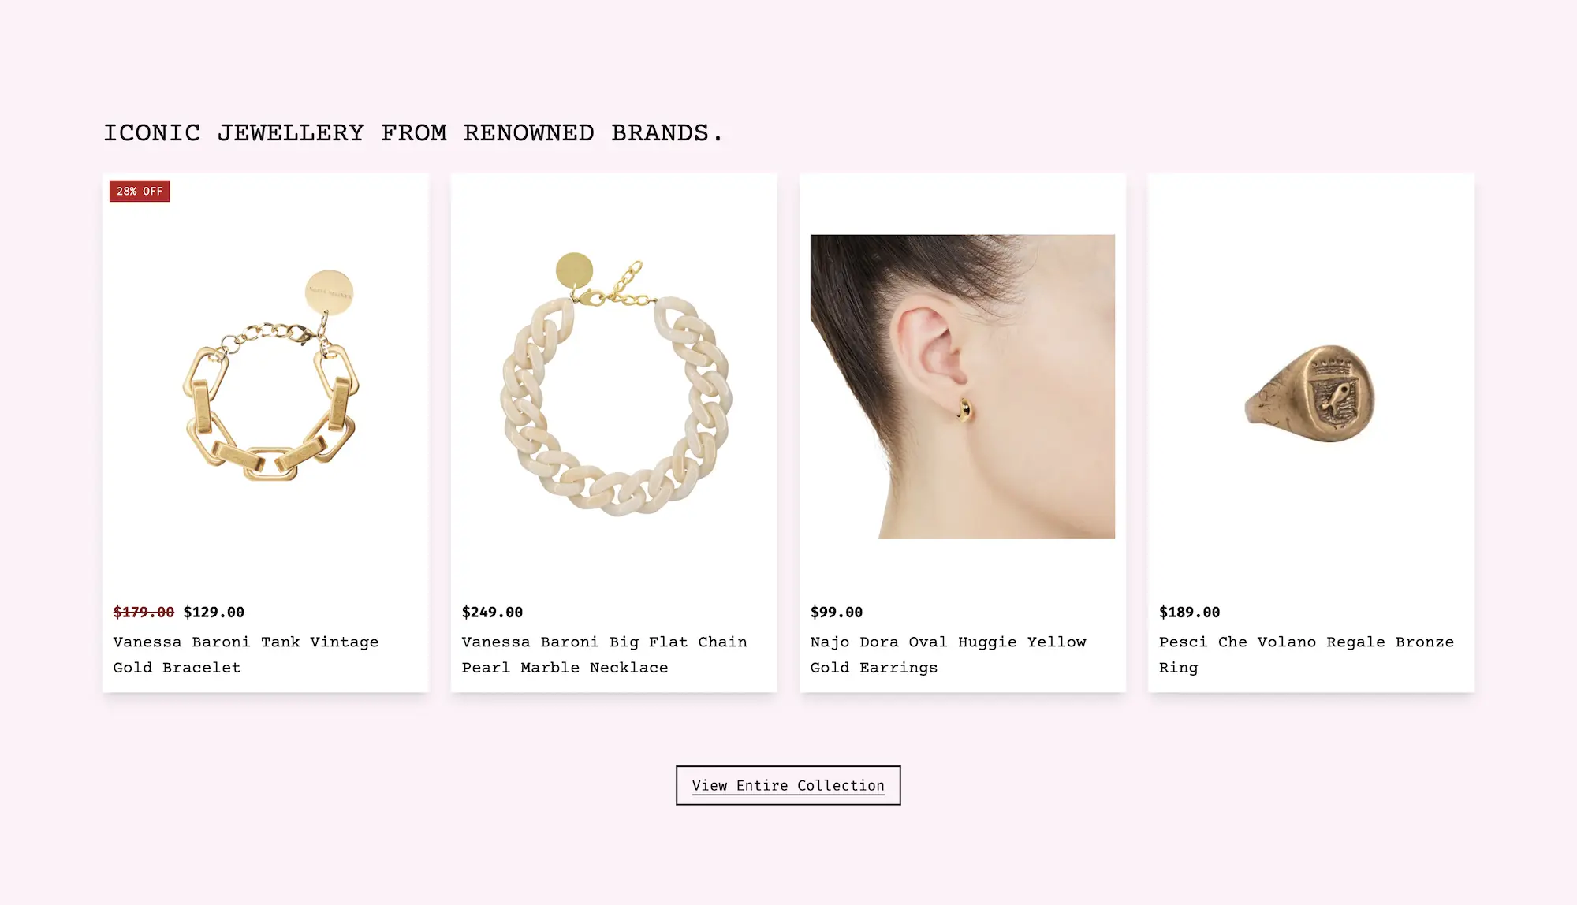Click the Iconic Jewellery From Renowned Brands heading
Screen dimensions: 1577x905
[x=413, y=132]
